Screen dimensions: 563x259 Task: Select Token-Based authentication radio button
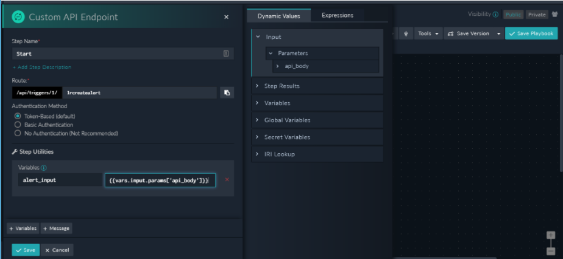pyautogui.click(x=18, y=116)
